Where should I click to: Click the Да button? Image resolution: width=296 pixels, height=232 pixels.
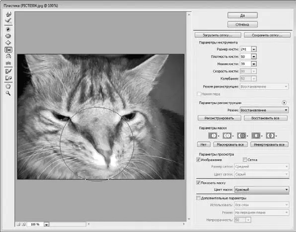[242, 15]
